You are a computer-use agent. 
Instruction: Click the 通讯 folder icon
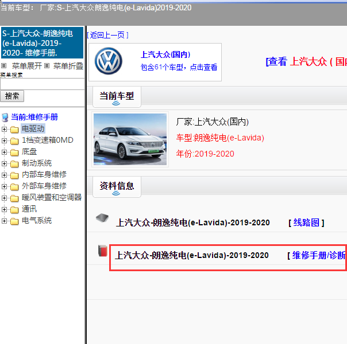[x=14, y=210]
